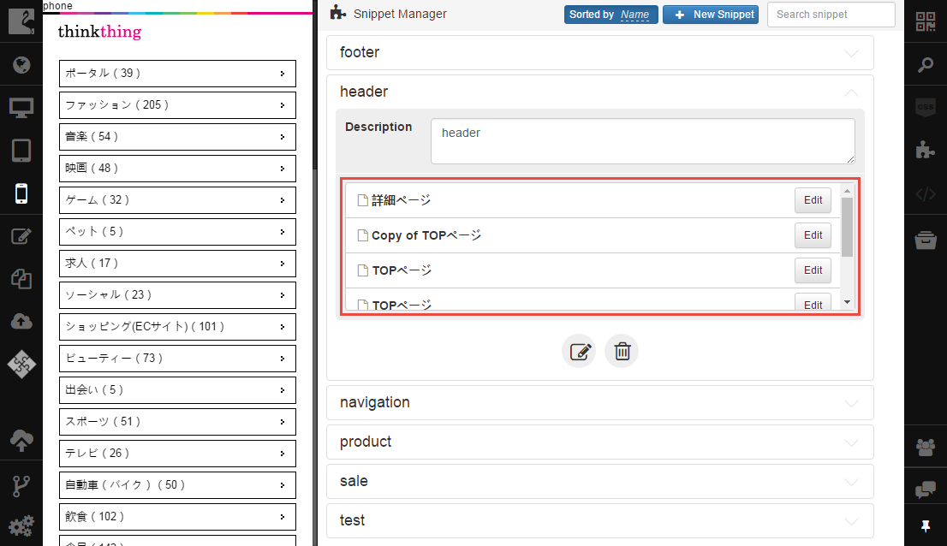Change sort order via Sorted by Name
The width and height of the screenshot is (947, 546).
pyautogui.click(x=610, y=15)
